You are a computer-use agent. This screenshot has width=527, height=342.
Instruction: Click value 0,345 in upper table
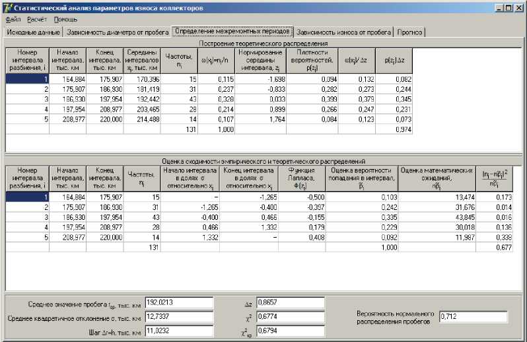[394, 100]
